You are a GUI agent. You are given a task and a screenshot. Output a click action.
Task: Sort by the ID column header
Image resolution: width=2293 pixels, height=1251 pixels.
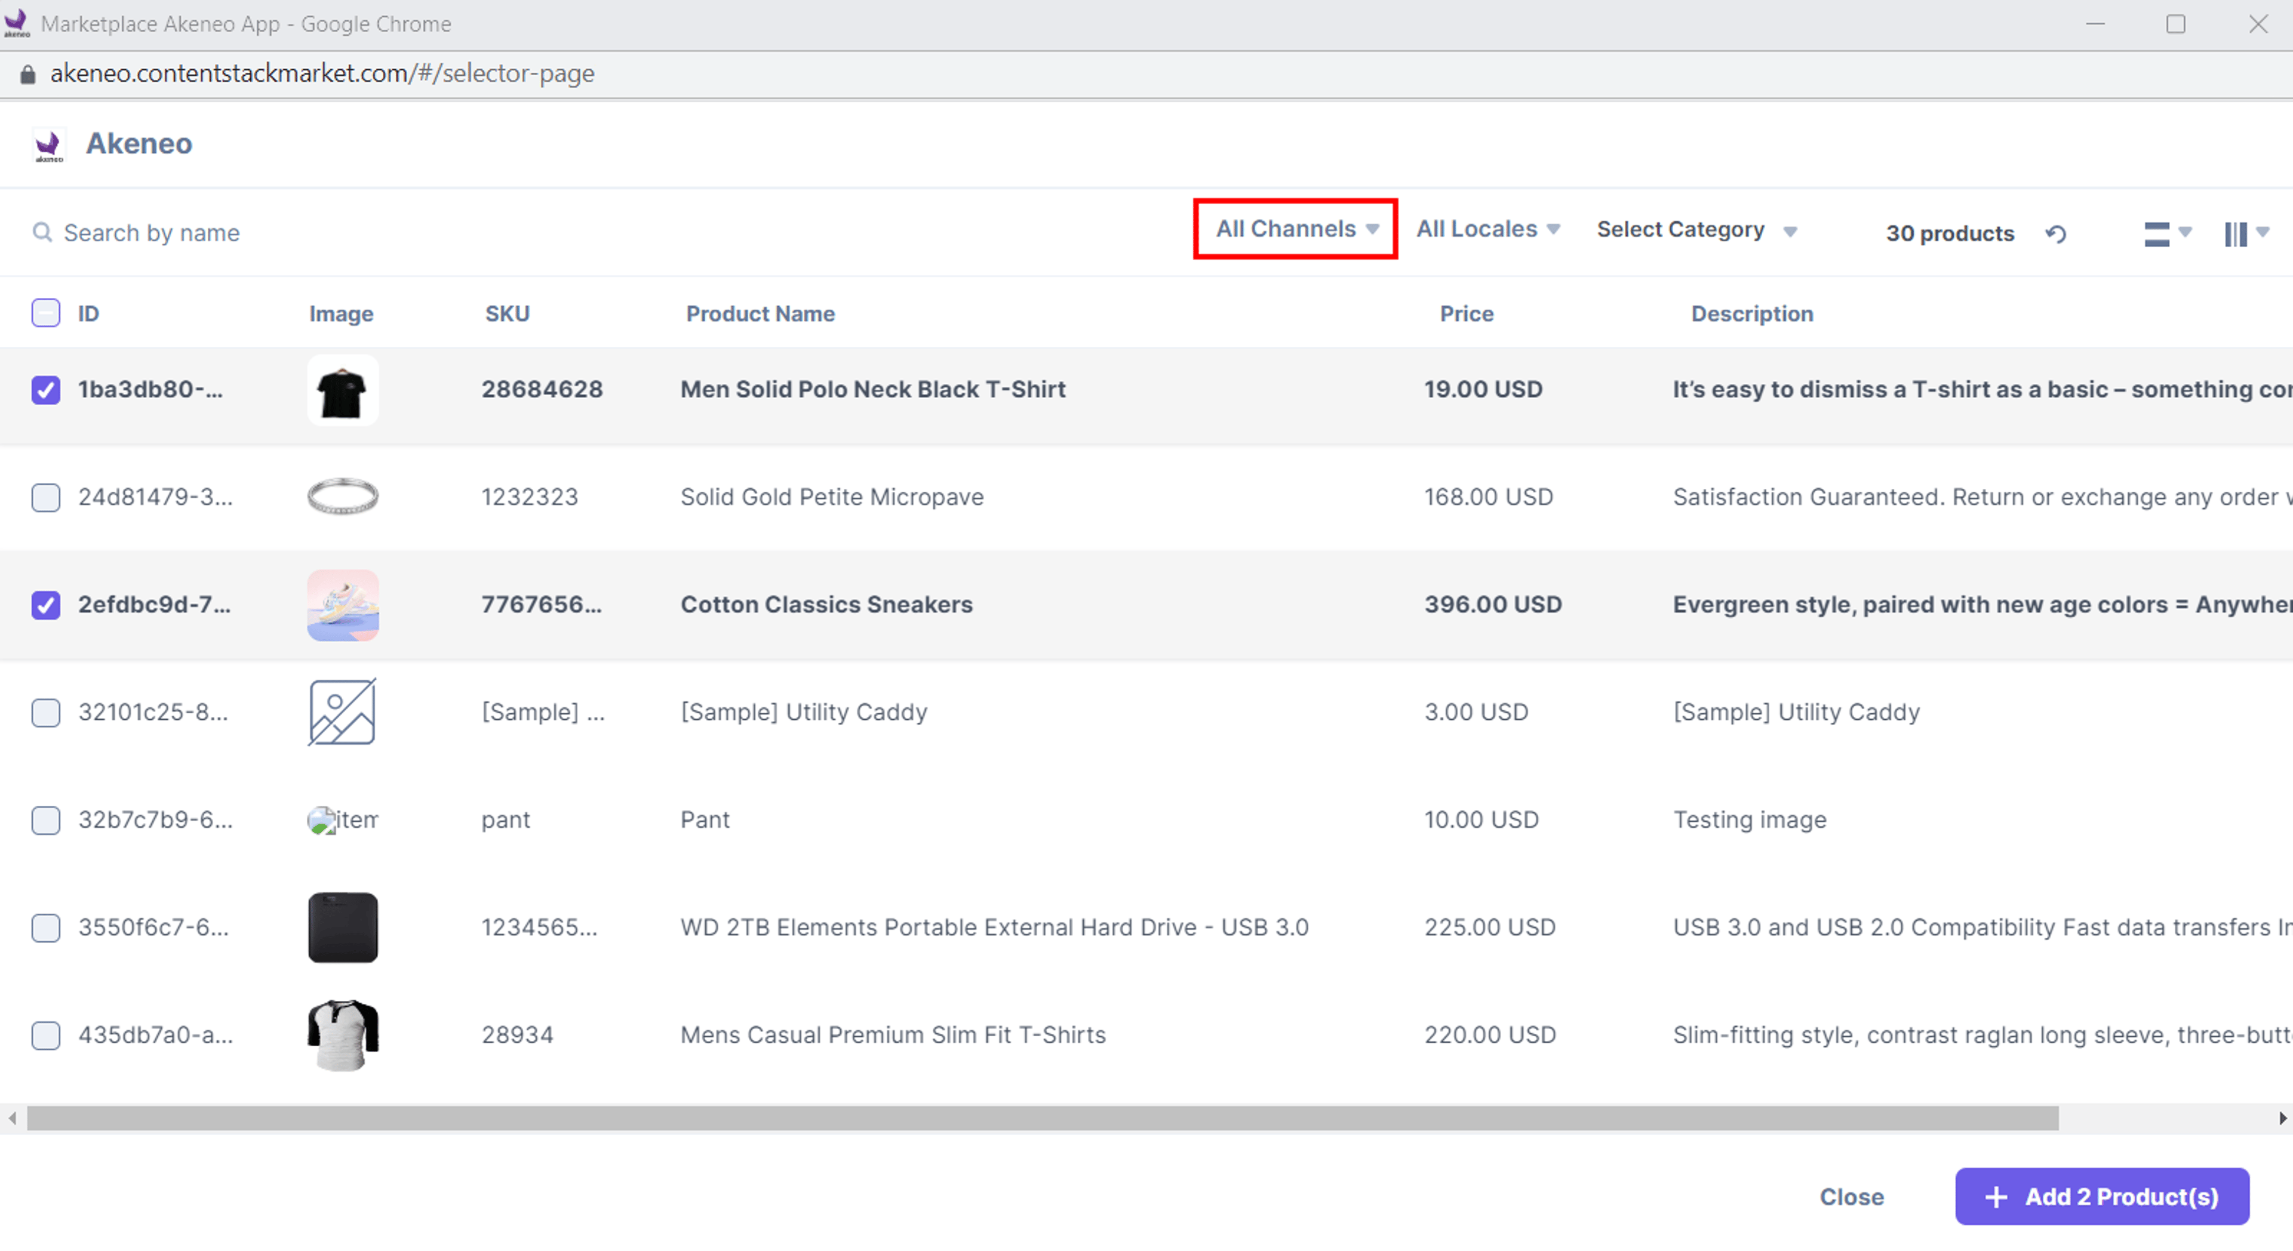coord(88,313)
